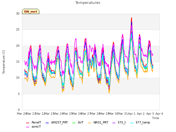Click the Mar 27 x-axis tick label
The height and width of the screenshot is (132, 176).
coord(86,114)
